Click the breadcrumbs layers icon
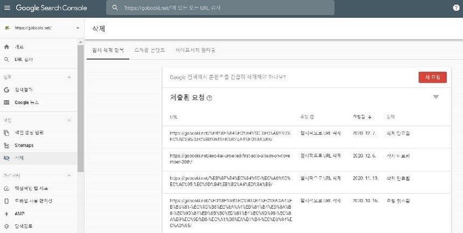463x233 pixels. tap(6, 227)
